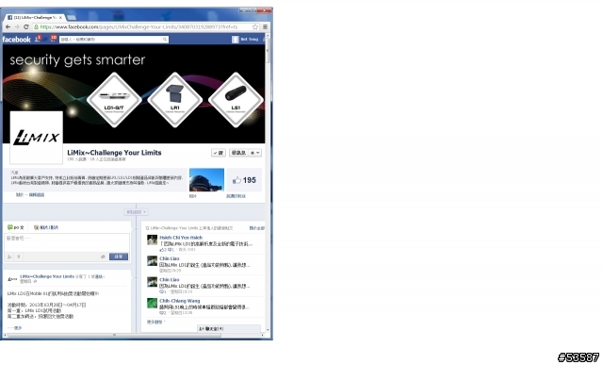Click the comment icon under second Chin Liao post

pos(162,291)
